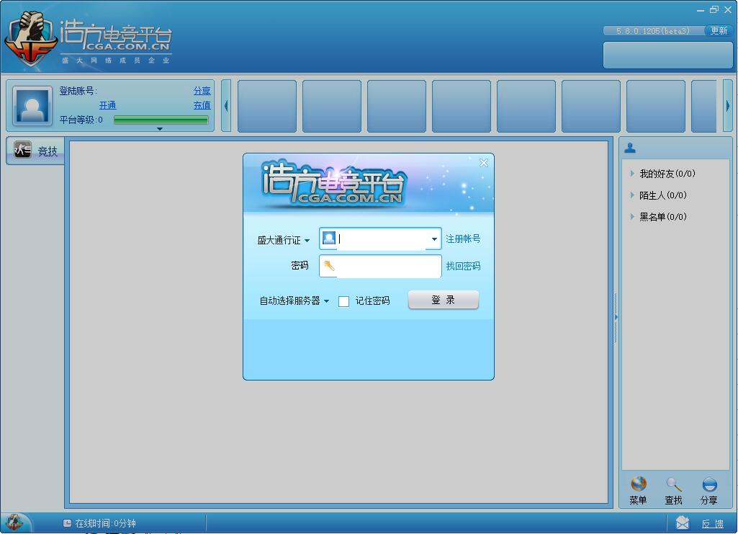Image resolution: width=738 pixels, height=534 pixels.
Task: Open feedback via the 反馈 envelope icon
Action: pos(683,522)
